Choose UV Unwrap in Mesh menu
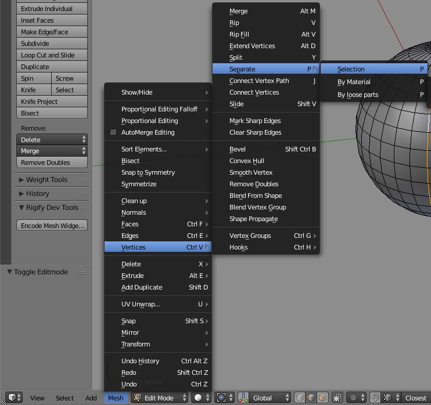The image size is (431, 405). pos(158,304)
